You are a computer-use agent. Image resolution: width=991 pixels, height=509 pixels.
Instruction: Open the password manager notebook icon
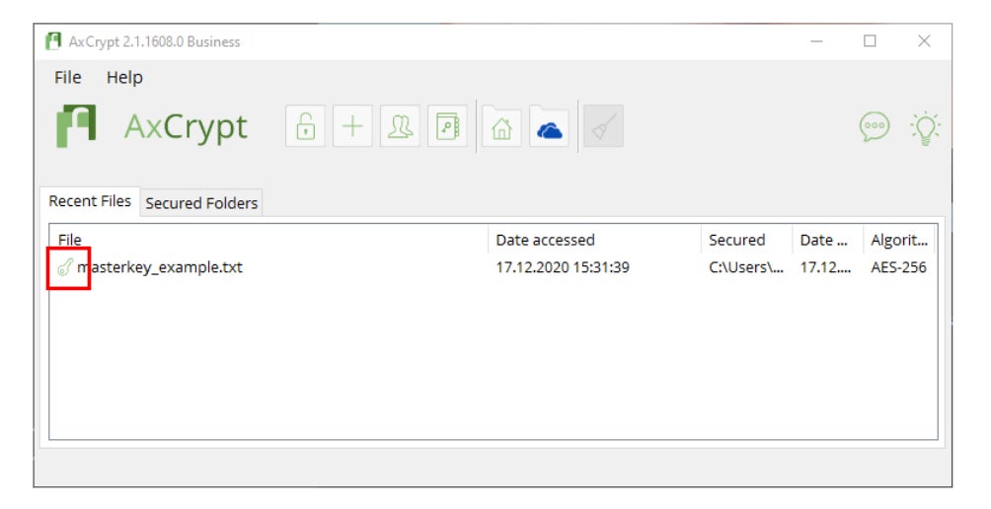coord(447,126)
